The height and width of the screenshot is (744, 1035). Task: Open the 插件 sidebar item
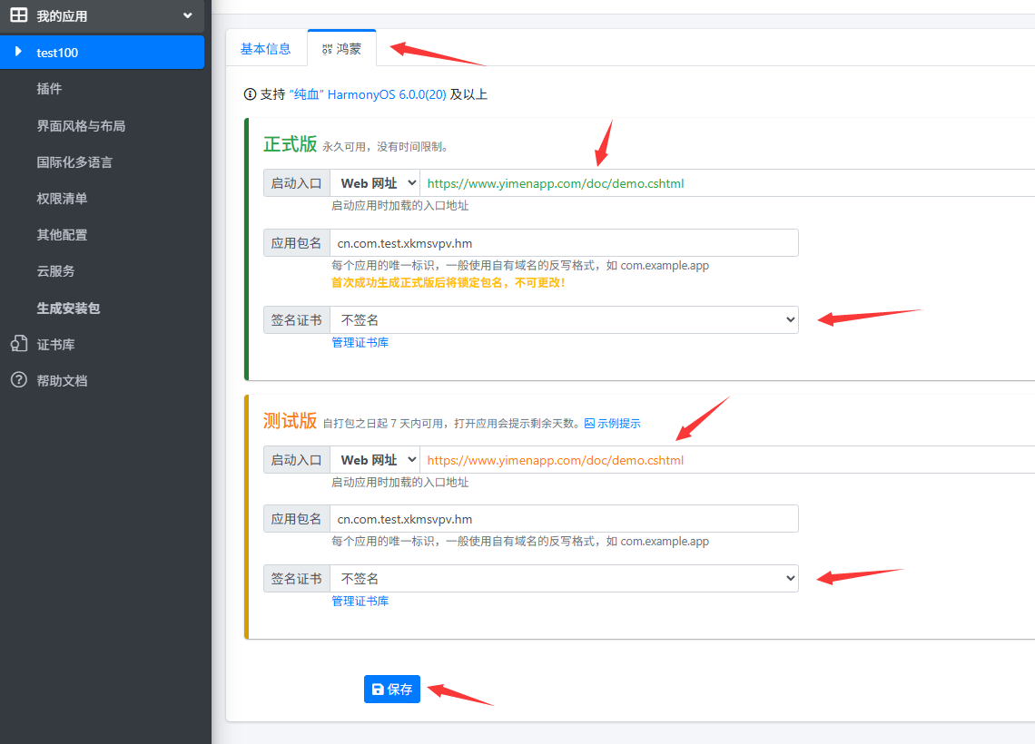click(x=49, y=88)
